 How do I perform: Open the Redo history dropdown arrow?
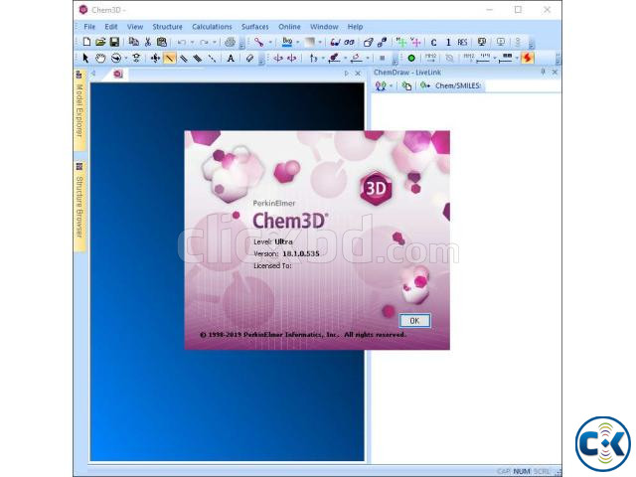[x=215, y=42]
